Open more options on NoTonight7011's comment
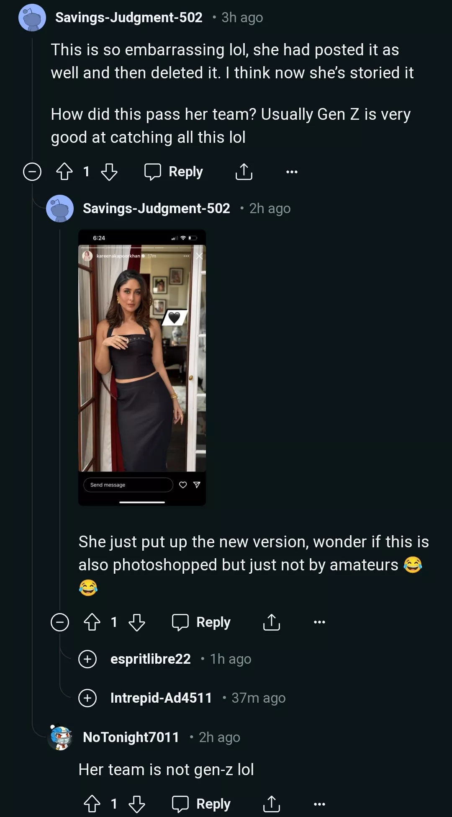 coord(319,804)
